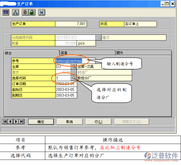Viewport: 181px width, 165px height.
Task: Click the 选择代码 yellow label
Action: click(x=33, y=78)
